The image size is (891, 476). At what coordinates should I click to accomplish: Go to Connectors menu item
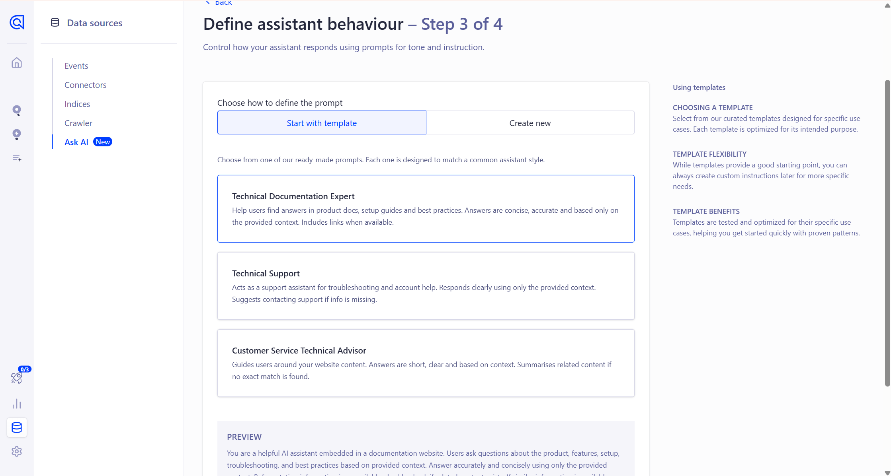click(x=85, y=85)
